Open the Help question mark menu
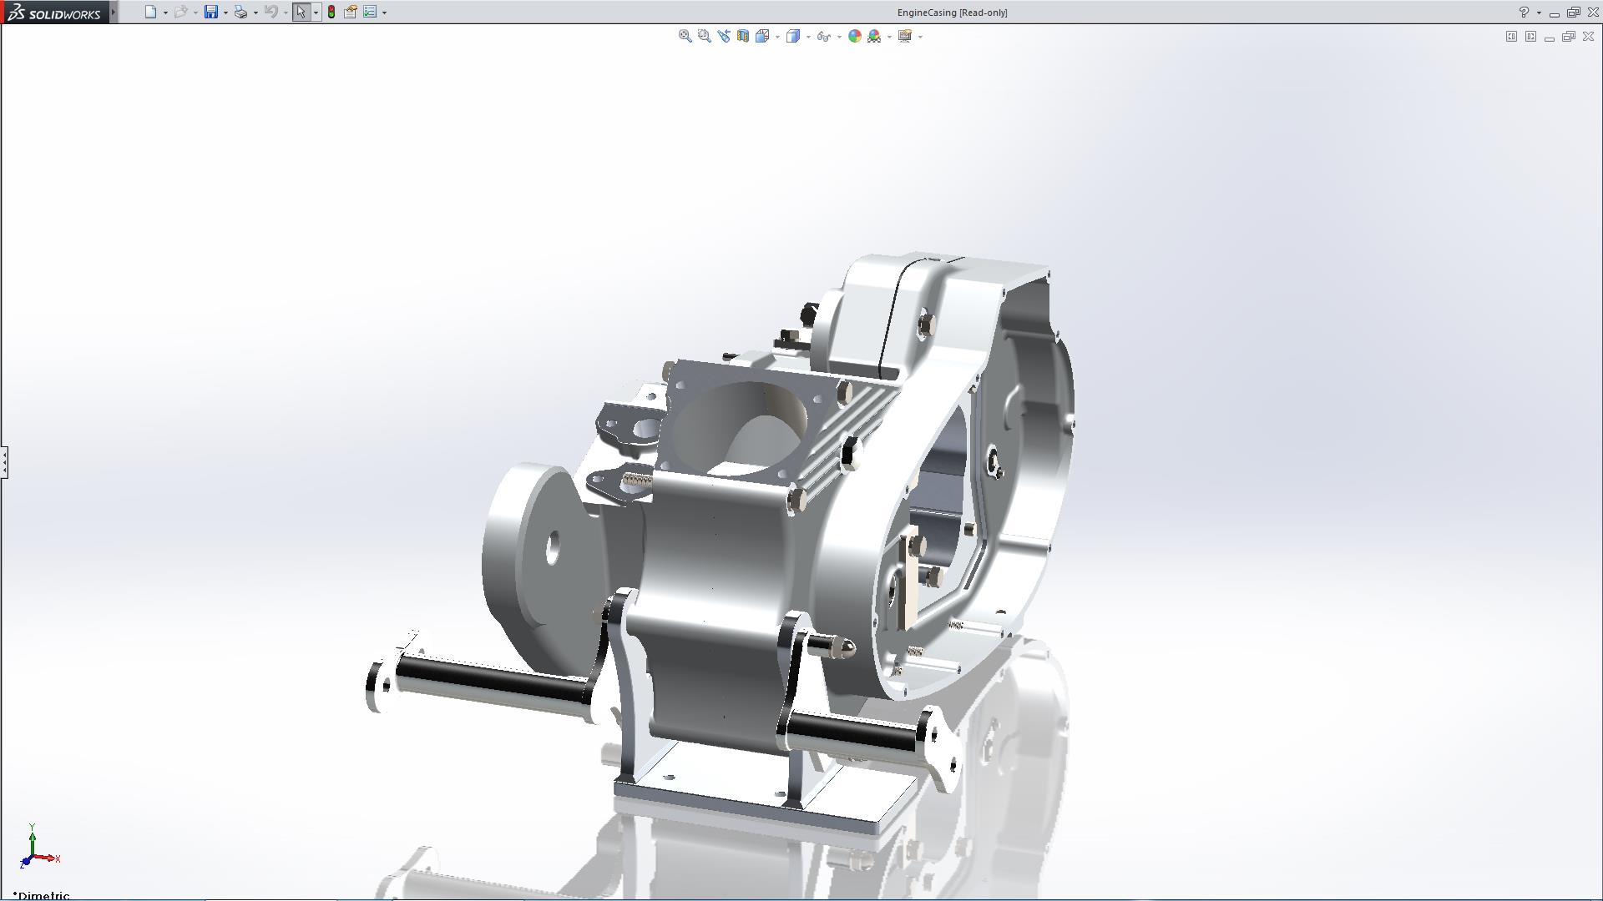Viewport: 1603px width, 901px height. pos(1524,12)
